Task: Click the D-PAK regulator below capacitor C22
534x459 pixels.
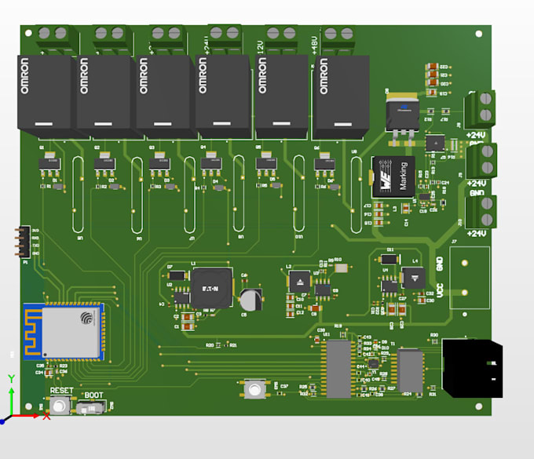Action: coord(402,118)
